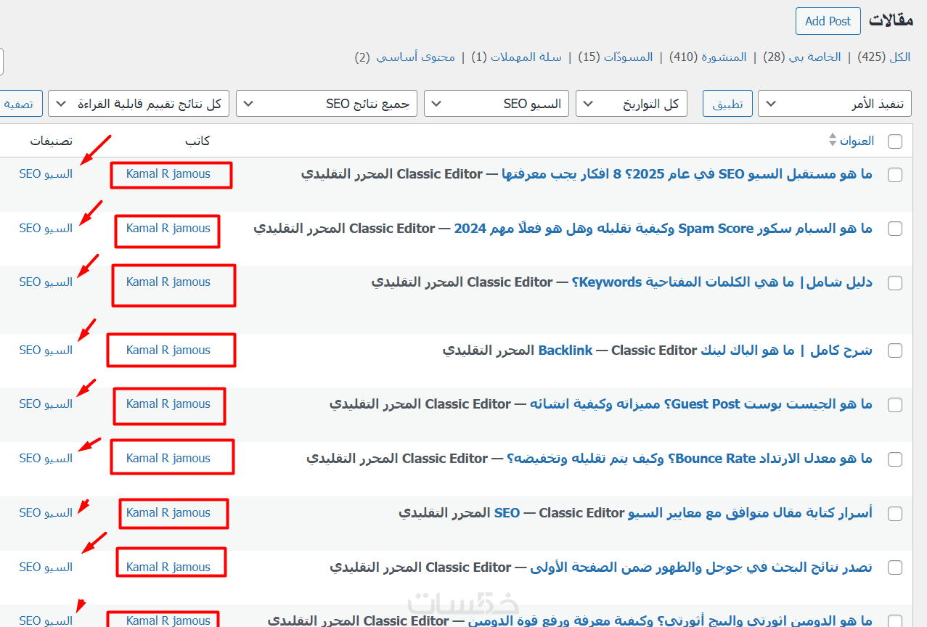The height and width of the screenshot is (627, 927).
Task: Check the Guest Post article checkbox
Action: pos(895,405)
